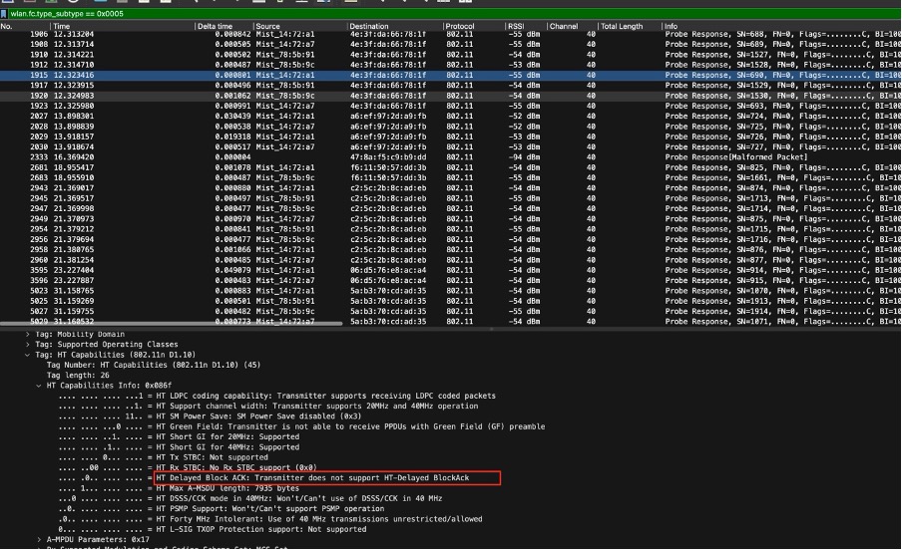
Task: Expand the A-MPDU Parameters: 0x17 node
Action: 39,540
